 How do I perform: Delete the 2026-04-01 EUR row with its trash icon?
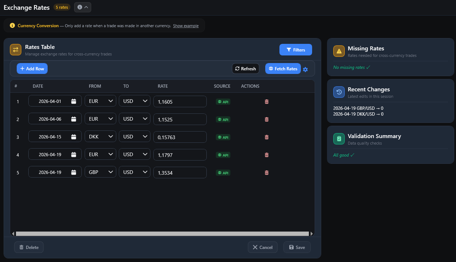click(x=267, y=102)
